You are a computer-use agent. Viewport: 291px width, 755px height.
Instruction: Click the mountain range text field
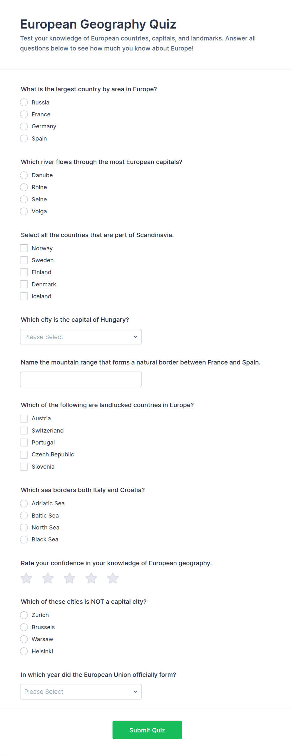[x=81, y=379]
